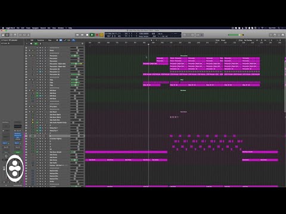This screenshot has height=214, width=286.
Task: Toggle the green solo button above track list
Action: point(36,43)
